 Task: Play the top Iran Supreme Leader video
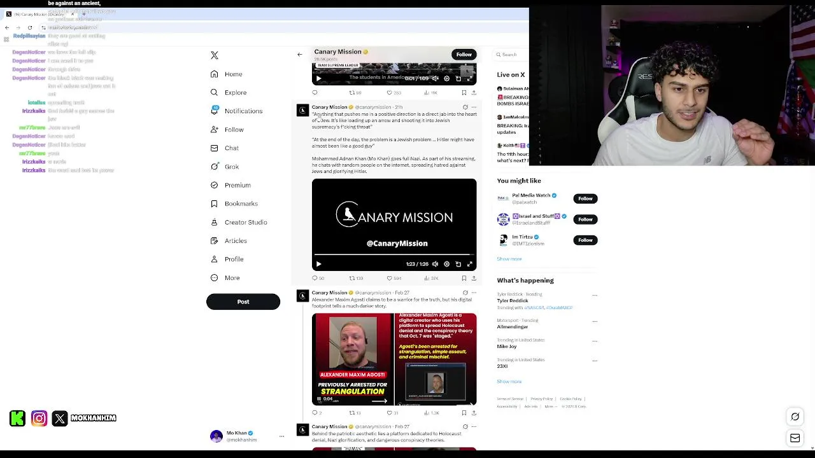[x=319, y=78]
